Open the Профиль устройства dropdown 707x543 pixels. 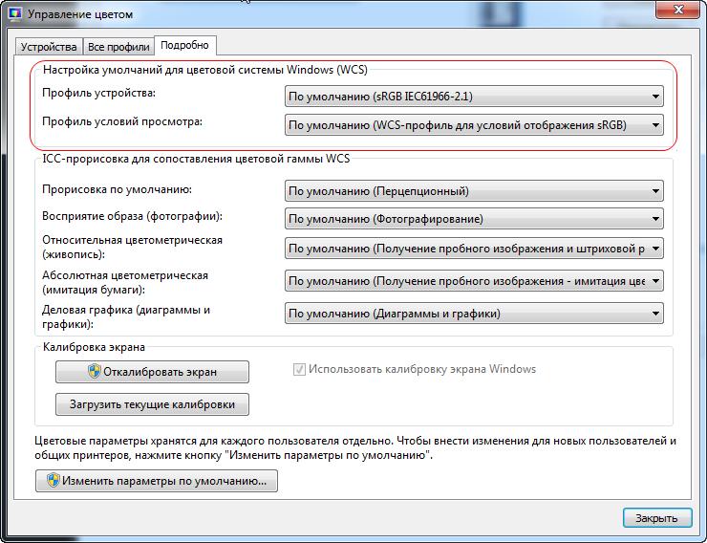(x=474, y=96)
